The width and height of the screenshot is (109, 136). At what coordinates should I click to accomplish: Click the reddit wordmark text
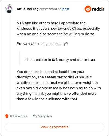(x=98, y=9)
